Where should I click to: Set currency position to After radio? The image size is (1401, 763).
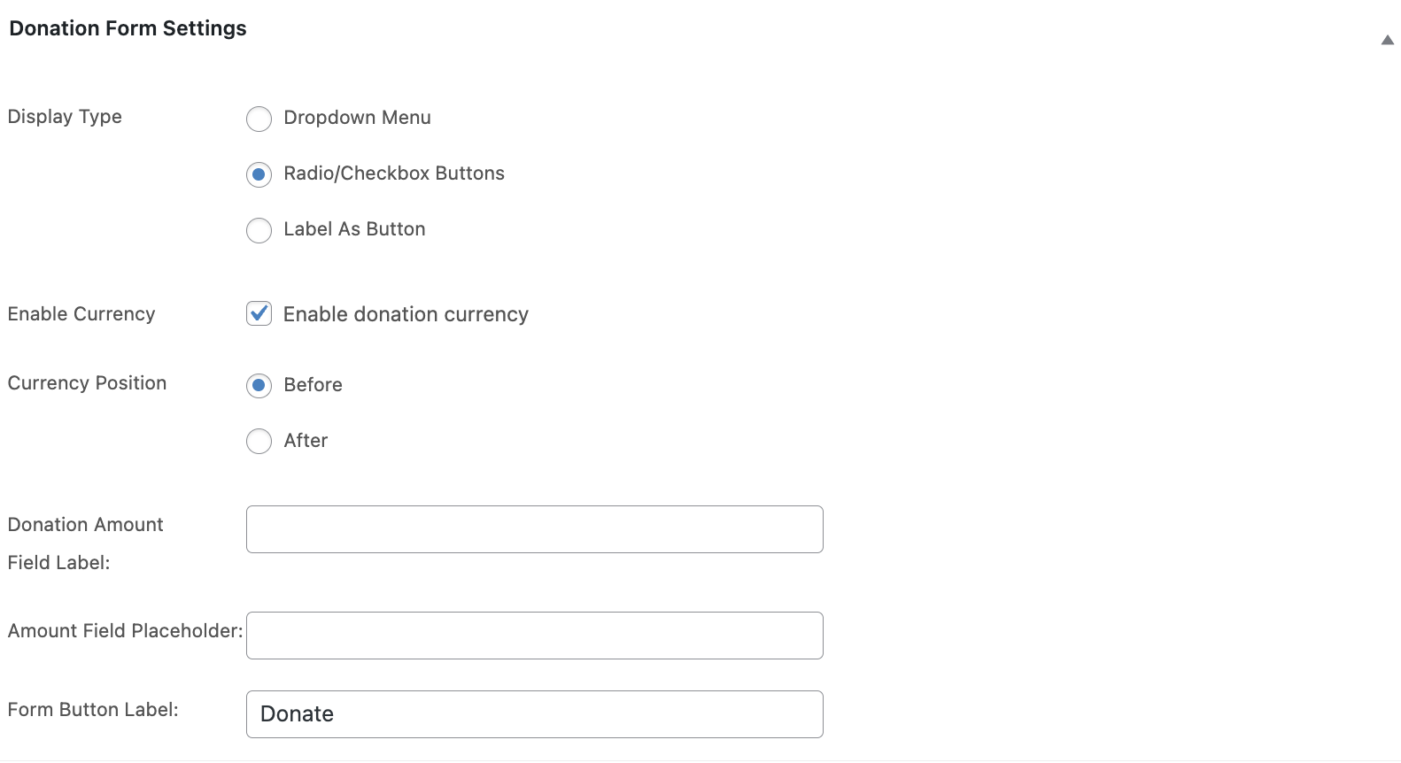pos(259,441)
